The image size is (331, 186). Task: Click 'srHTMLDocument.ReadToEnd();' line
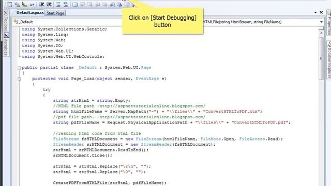(x=101, y=150)
